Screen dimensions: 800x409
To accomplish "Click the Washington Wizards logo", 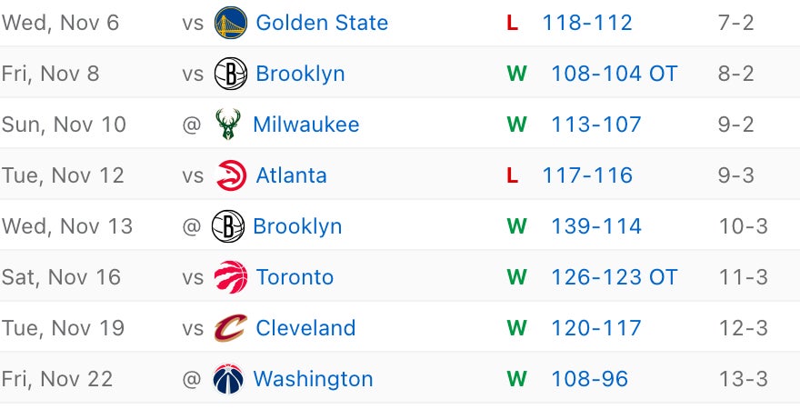I will coord(227,379).
